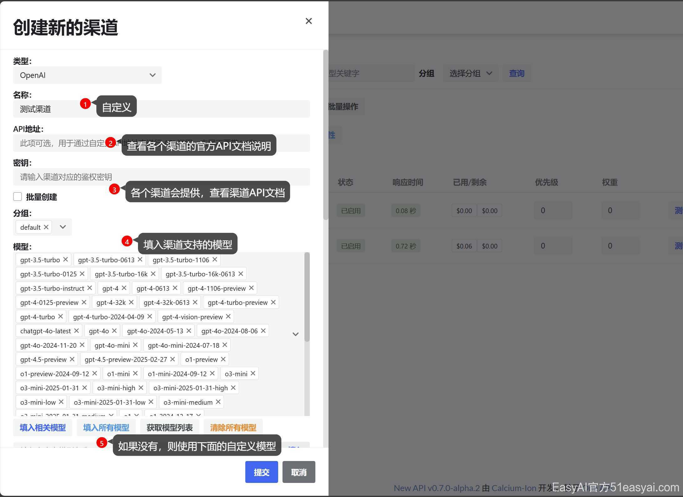The height and width of the screenshot is (497, 683).
Task: Remove the default group tag
Action: (x=46, y=227)
